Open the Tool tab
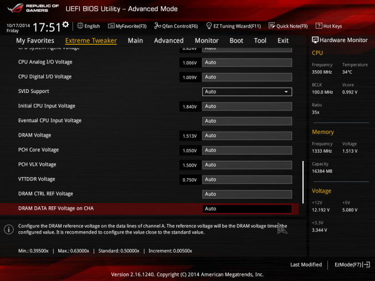The image size is (375, 281). pos(260,40)
